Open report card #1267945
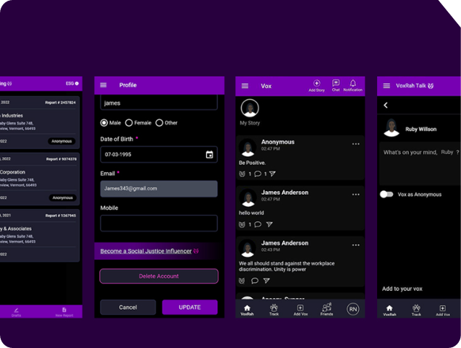This screenshot has height=348, width=461. pos(39,235)
